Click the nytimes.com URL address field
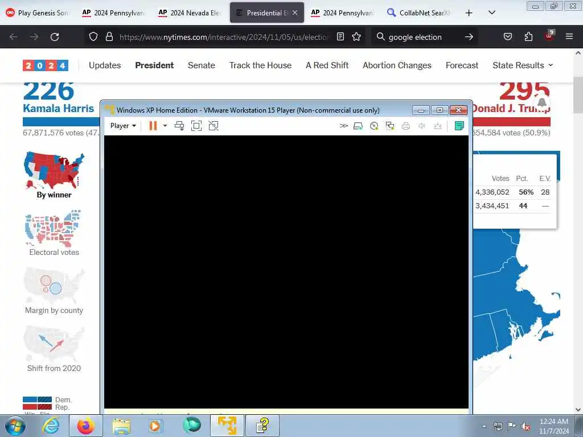The image size is (583, 437). tap(224, 37)
